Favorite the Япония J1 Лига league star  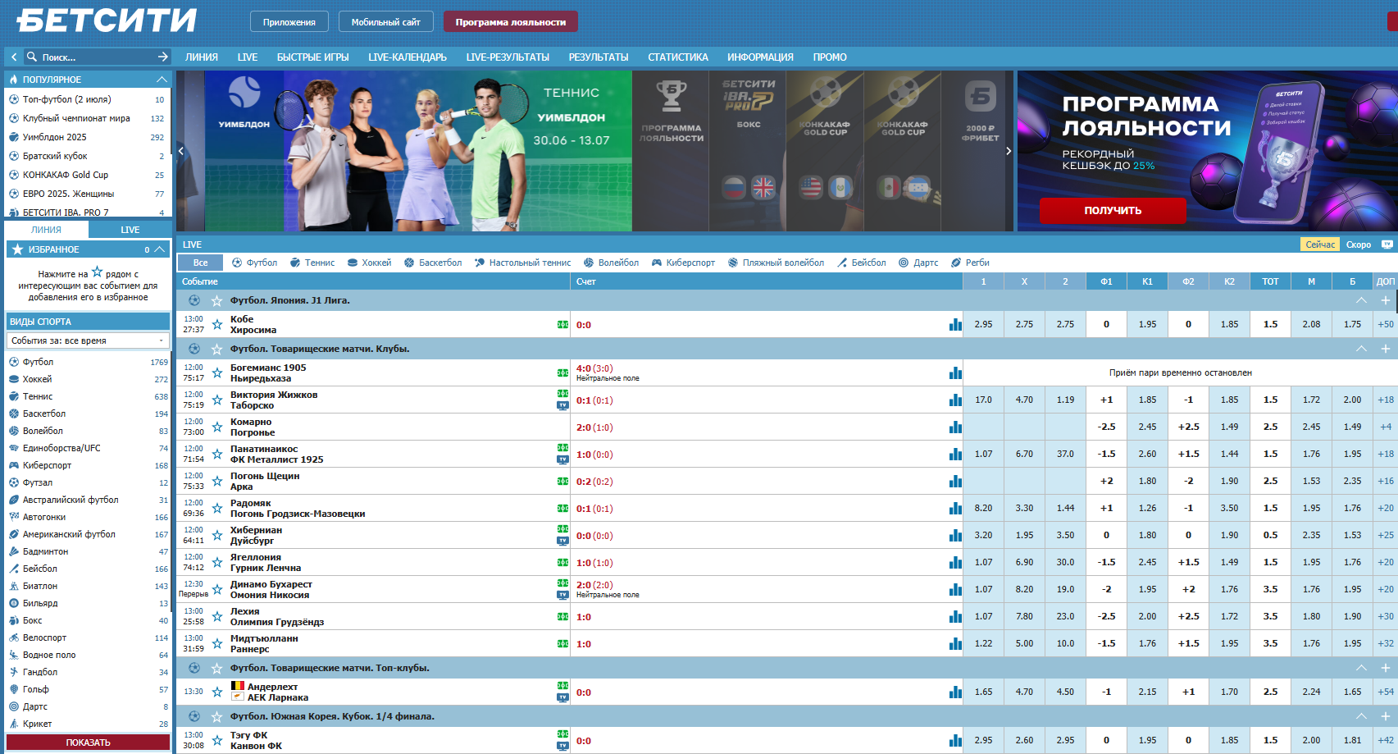coord(217,300)
